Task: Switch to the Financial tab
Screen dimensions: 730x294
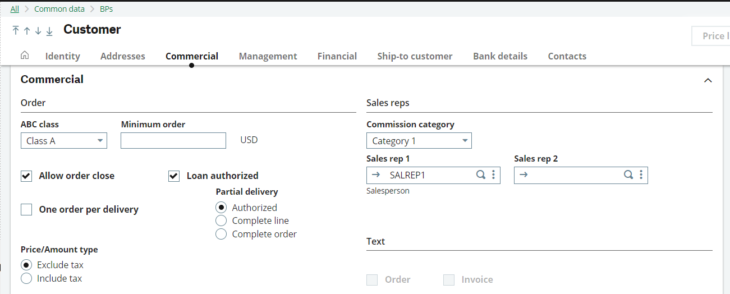Action: point(337,56)
